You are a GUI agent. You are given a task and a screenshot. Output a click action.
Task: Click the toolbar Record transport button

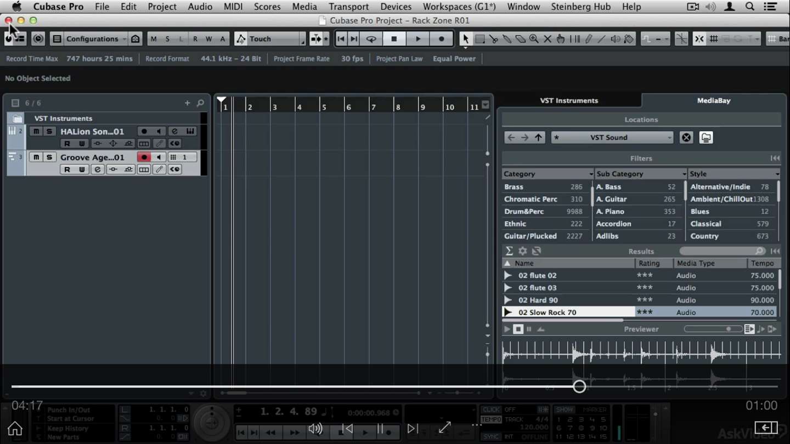click(x=442, y=39)
